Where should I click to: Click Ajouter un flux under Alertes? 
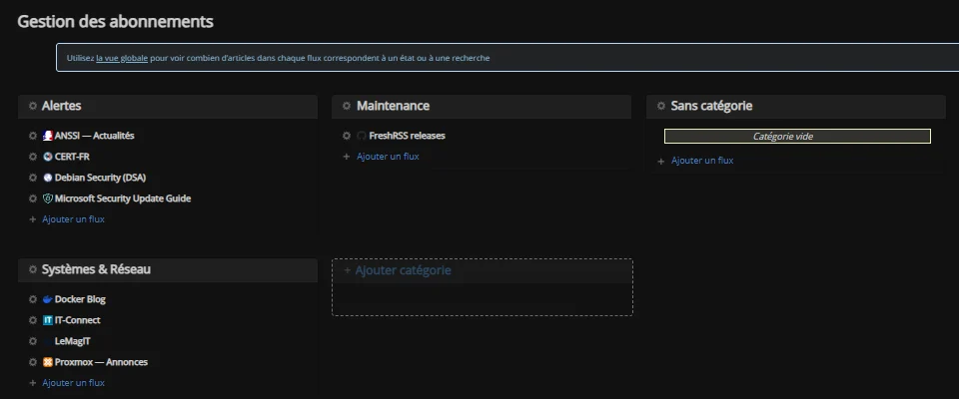tap(73, 218)
